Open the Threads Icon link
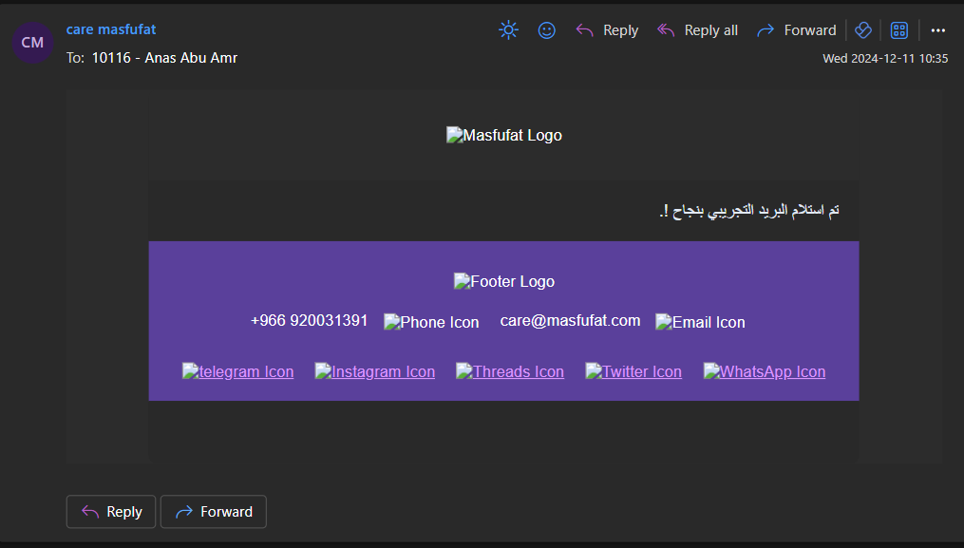964x548 pixels. pyautogui.click(x=510, y=371)
